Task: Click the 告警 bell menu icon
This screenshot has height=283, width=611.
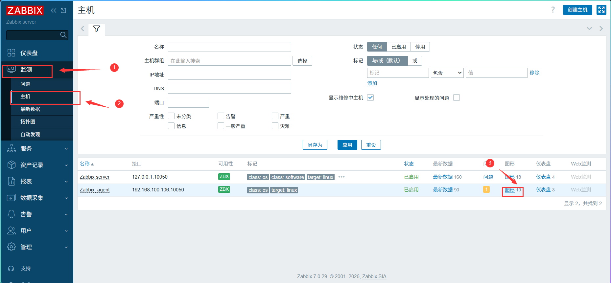Action: click(x=11, y=214)
